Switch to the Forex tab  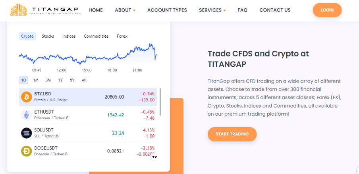click(x=122, y=36)
